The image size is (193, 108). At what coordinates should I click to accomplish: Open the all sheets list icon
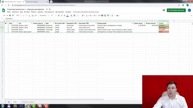[x=9, y=102]
